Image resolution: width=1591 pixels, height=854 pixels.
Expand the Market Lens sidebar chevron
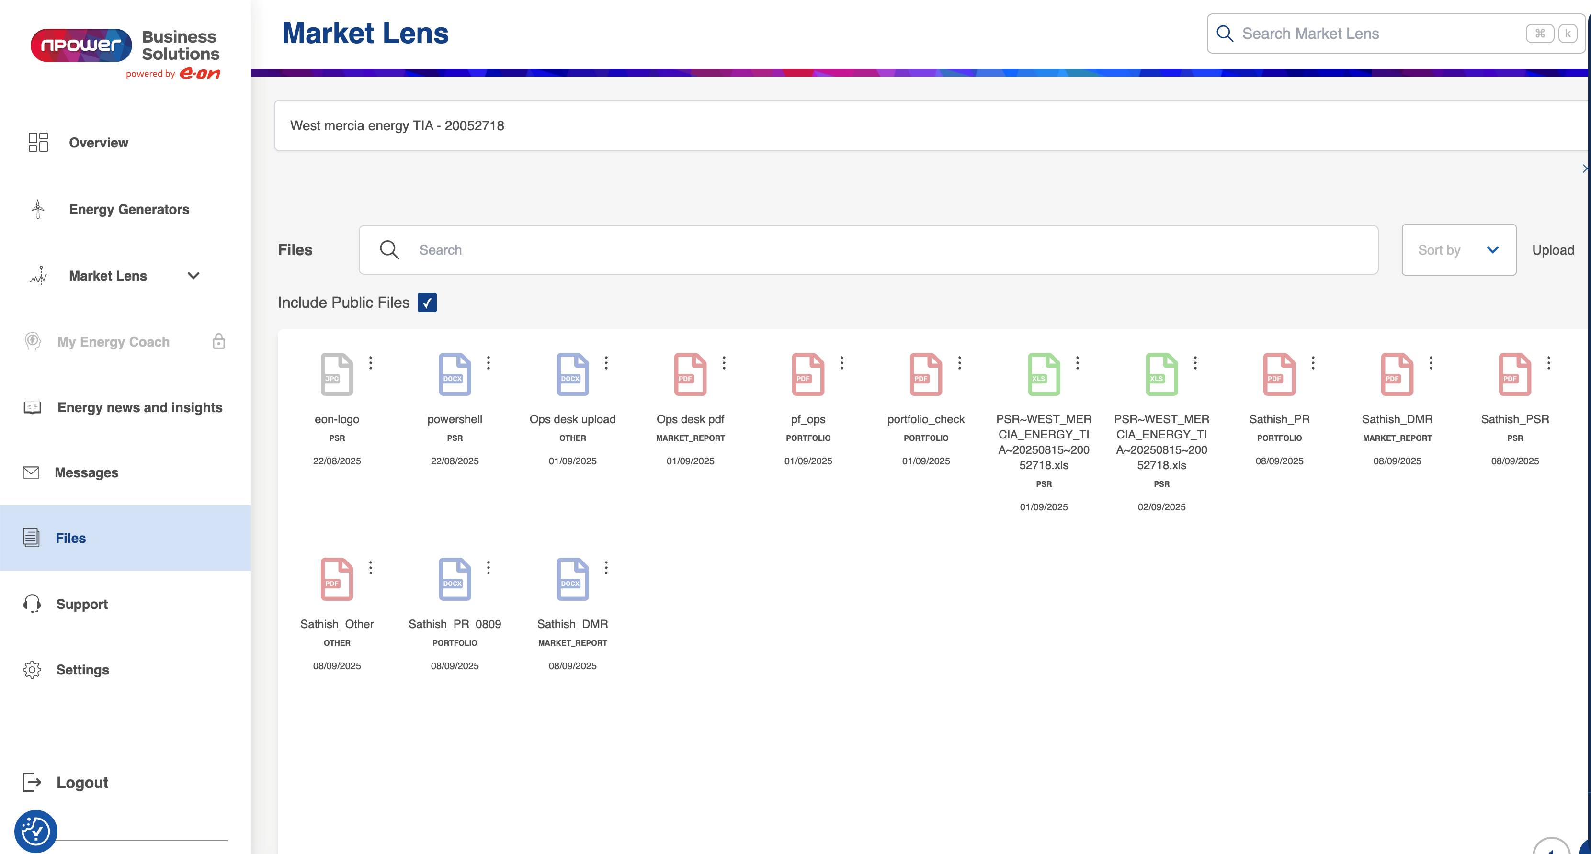(x=193, y=276)
